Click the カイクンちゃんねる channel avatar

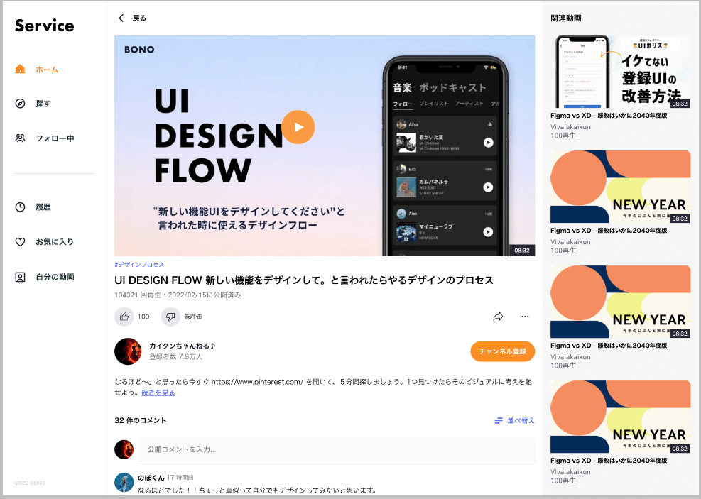[x=128, y=351]
